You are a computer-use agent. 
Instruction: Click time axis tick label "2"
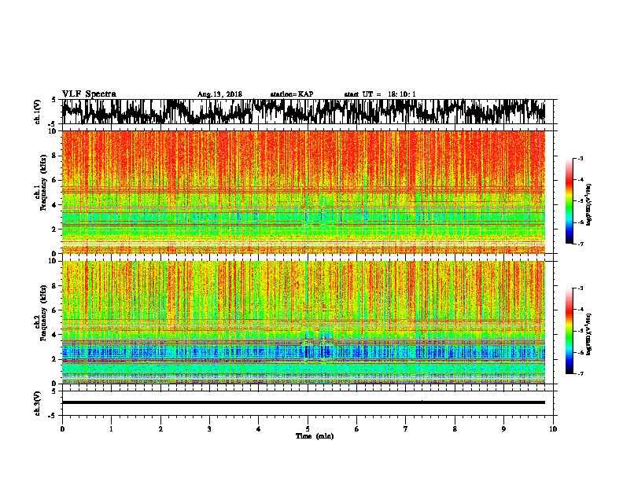(160, 429)
